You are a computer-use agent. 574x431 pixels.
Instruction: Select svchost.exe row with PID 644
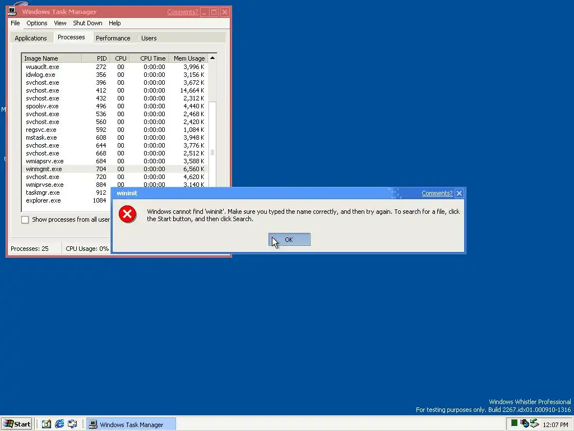[x=115, y=145]
